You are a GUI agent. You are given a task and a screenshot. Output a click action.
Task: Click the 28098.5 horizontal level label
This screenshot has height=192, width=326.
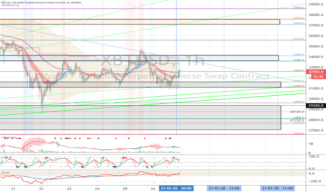[x=299, y=118]
